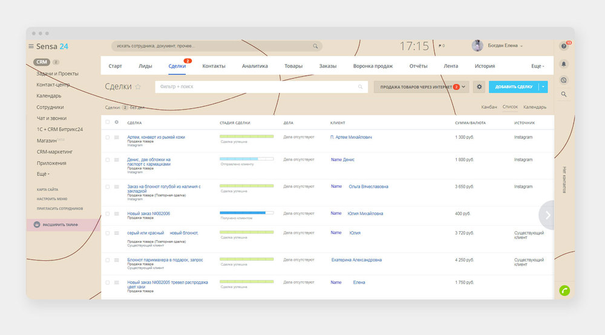Switch to the Контакты tab
Screen dimensions: 605x335
pyautogui.click(x=214, y=66)
